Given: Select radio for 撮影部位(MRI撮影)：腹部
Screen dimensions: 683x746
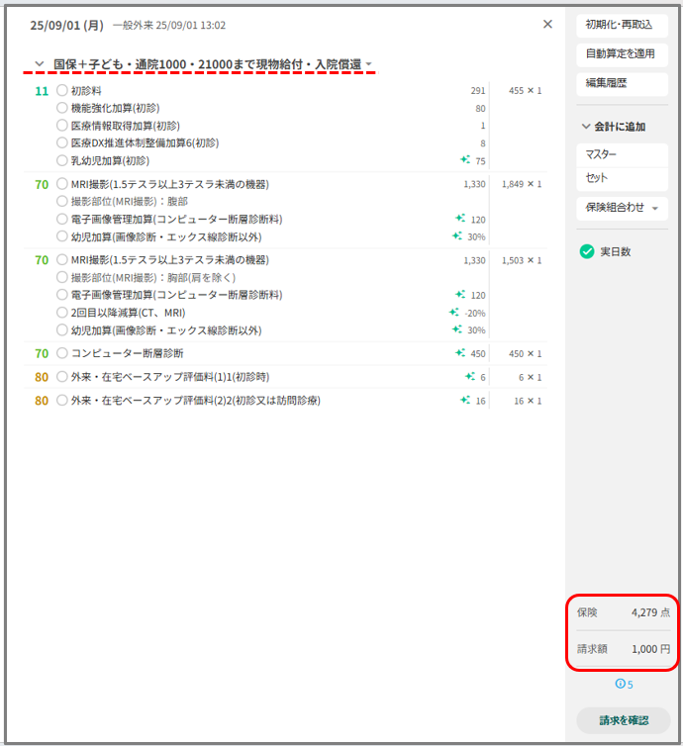Looking at the screenshot, I should 62,201.
